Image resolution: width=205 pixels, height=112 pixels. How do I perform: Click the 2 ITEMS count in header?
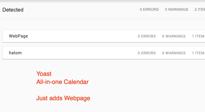(199, 9)
